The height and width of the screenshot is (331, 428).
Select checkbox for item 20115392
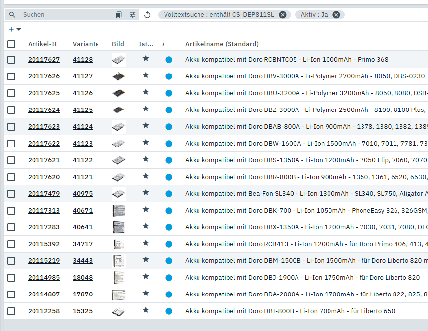(x=11, y=244)
